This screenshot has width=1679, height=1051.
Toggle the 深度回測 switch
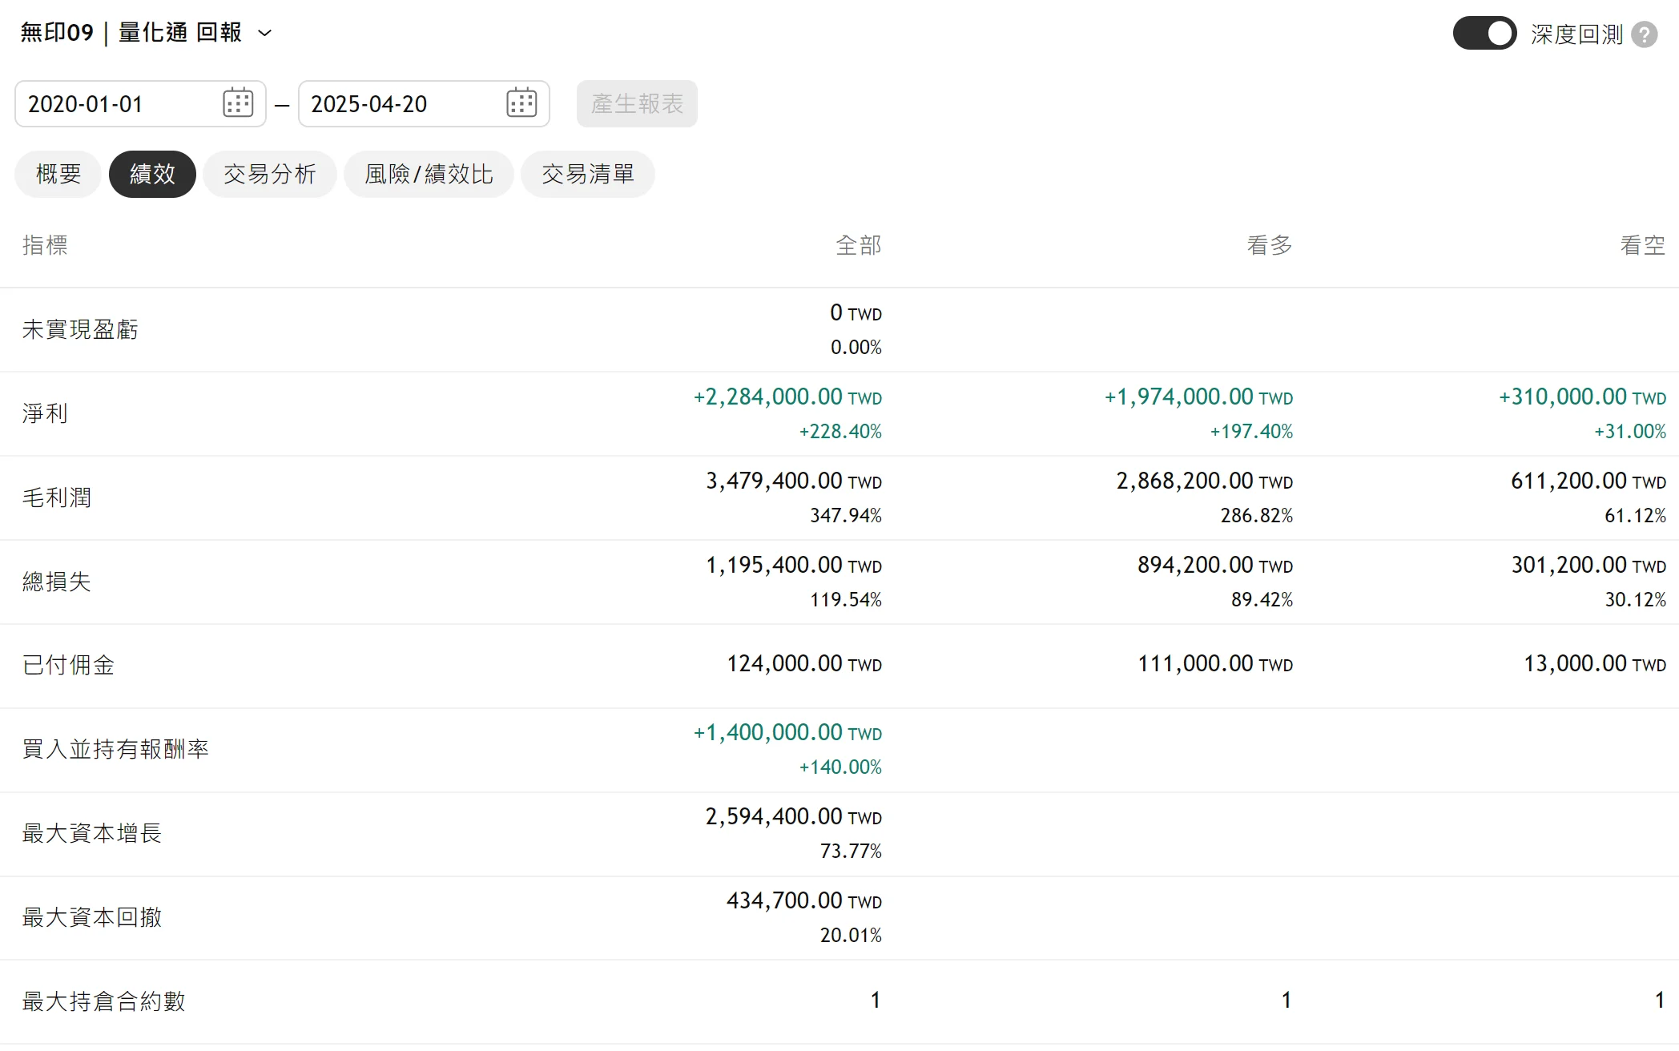click(x=1484, y=34)
